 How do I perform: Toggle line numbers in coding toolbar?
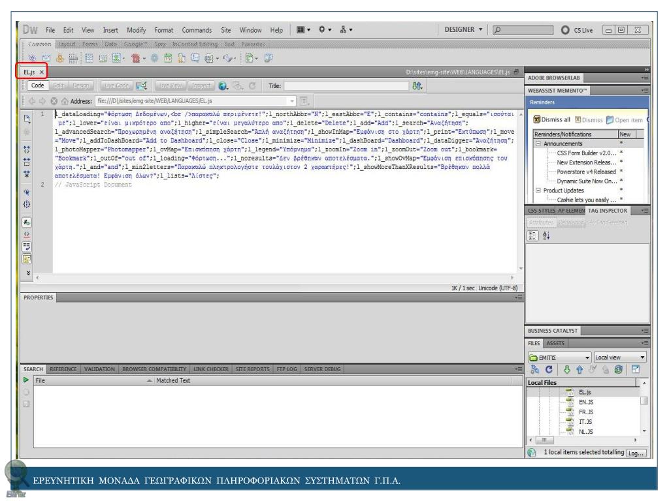(27, 222)
